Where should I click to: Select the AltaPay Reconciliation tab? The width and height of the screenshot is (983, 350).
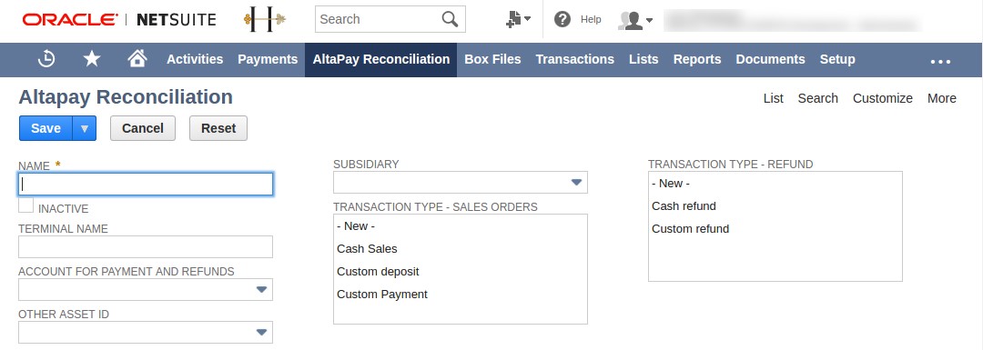click(381, 59)
